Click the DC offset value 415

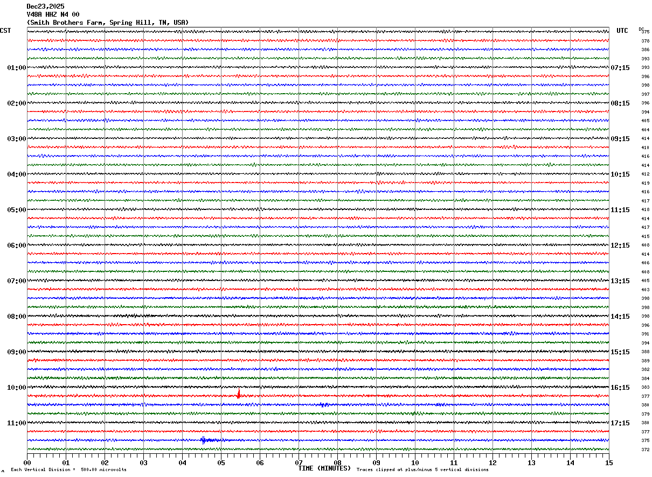(645, 236)
